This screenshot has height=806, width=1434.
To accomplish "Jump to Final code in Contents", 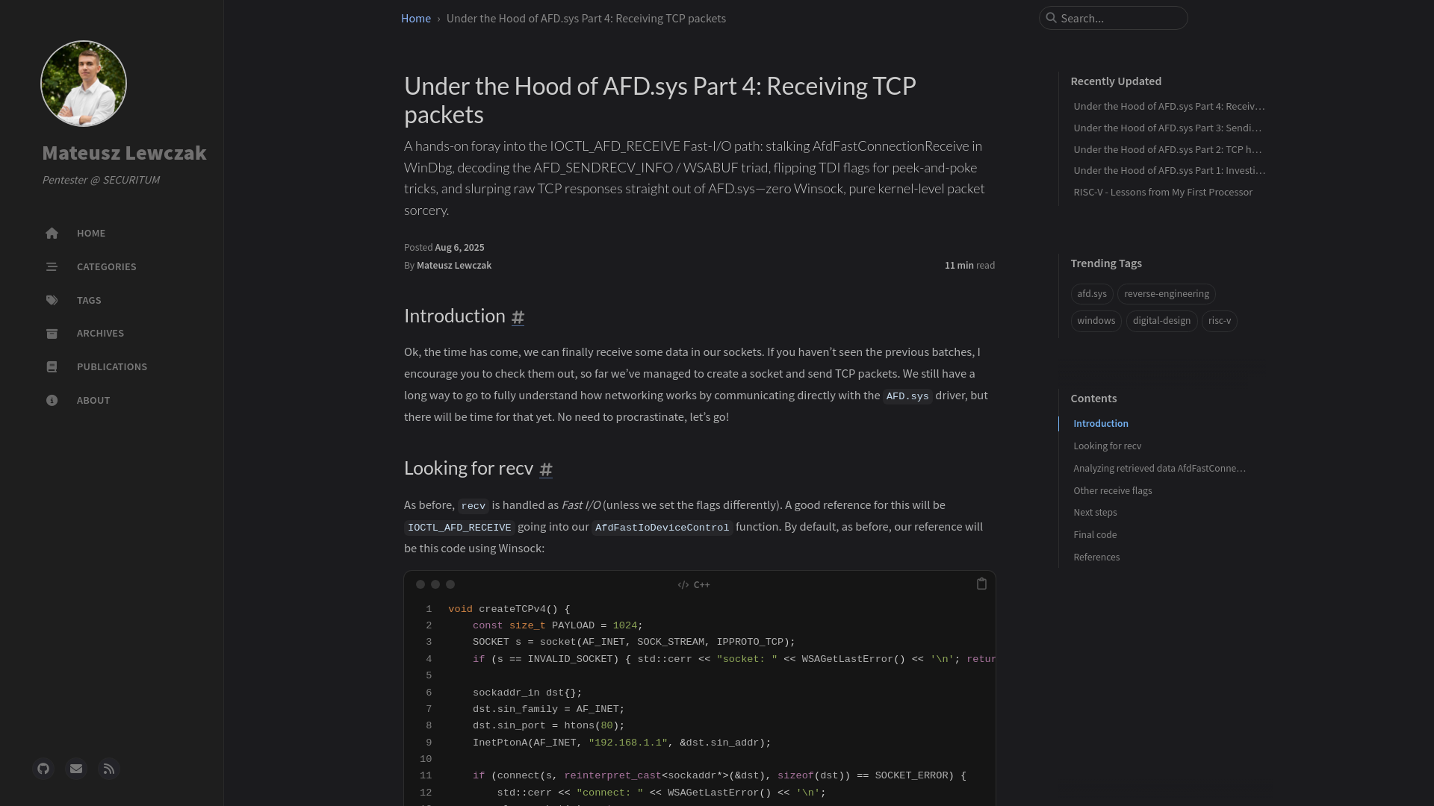I will click(1095, 535).
